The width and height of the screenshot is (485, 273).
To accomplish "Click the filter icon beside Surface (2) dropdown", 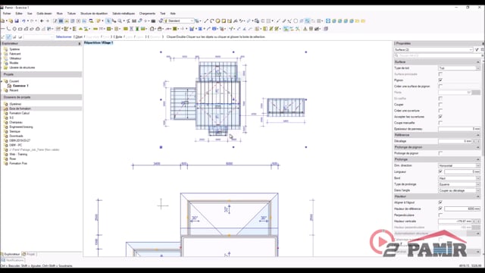I will [x=477, y=49].
